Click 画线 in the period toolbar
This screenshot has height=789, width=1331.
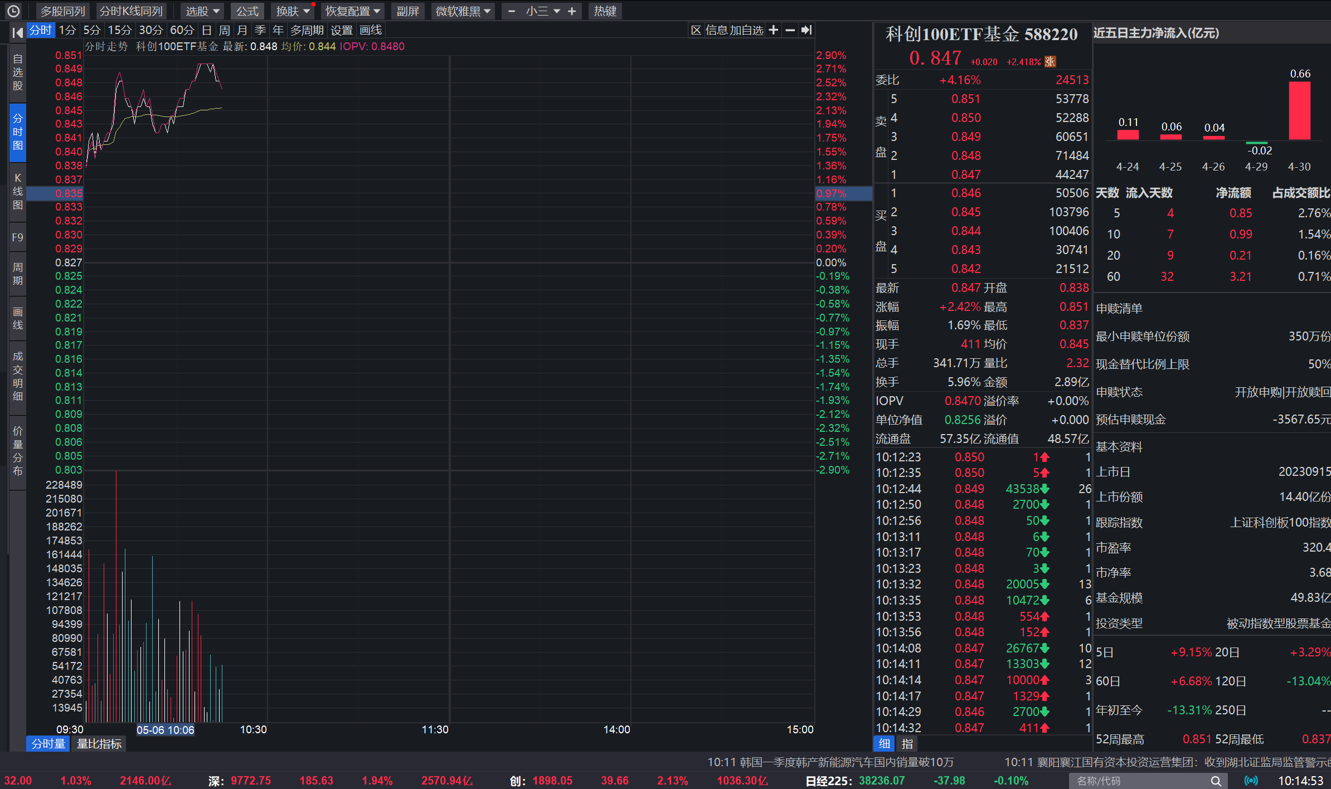pos(371,30)
